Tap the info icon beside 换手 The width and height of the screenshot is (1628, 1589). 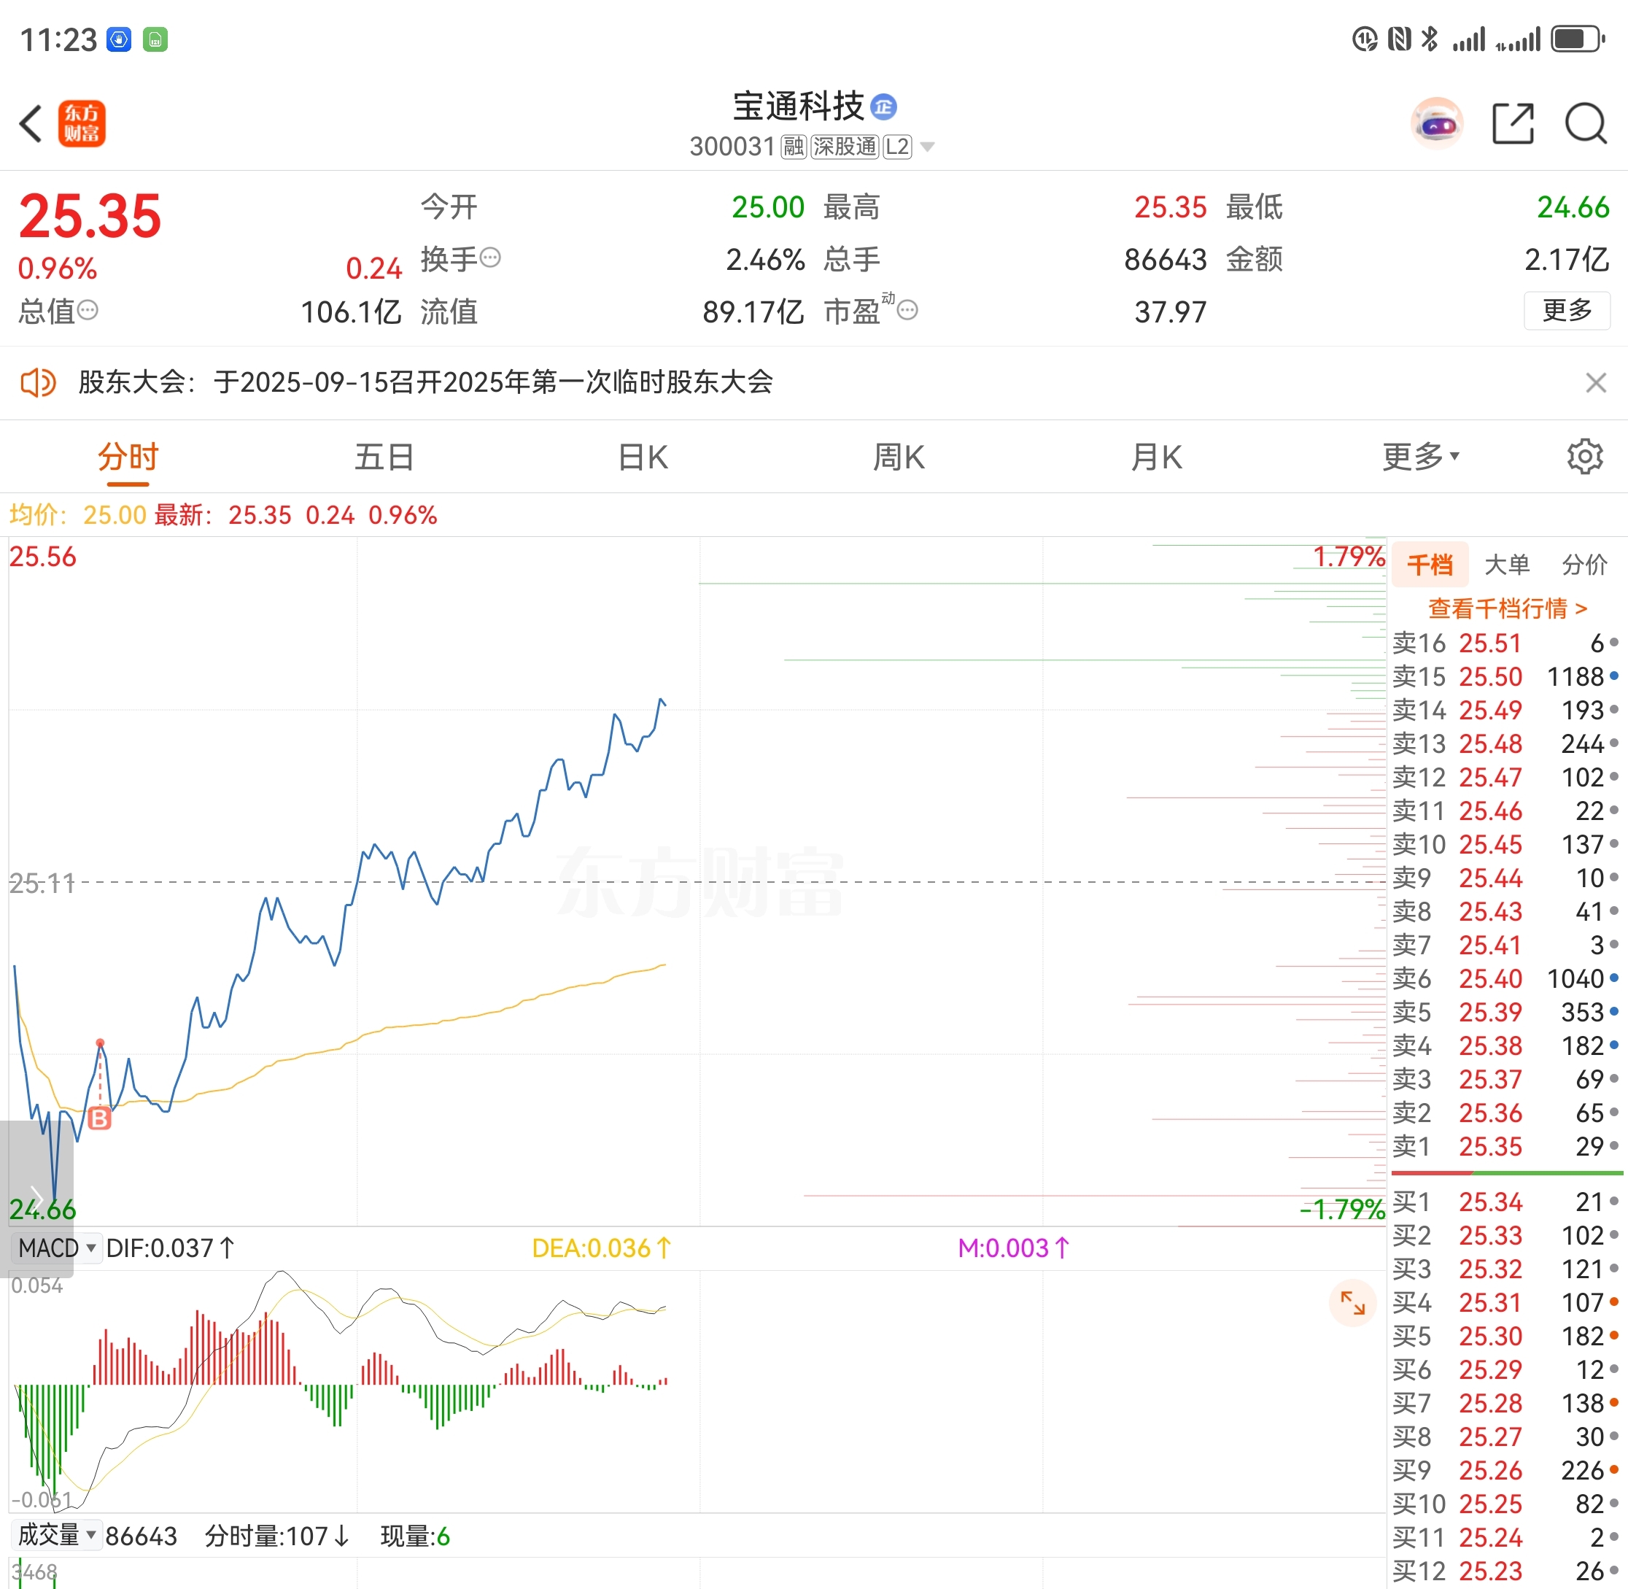(491, 258)
